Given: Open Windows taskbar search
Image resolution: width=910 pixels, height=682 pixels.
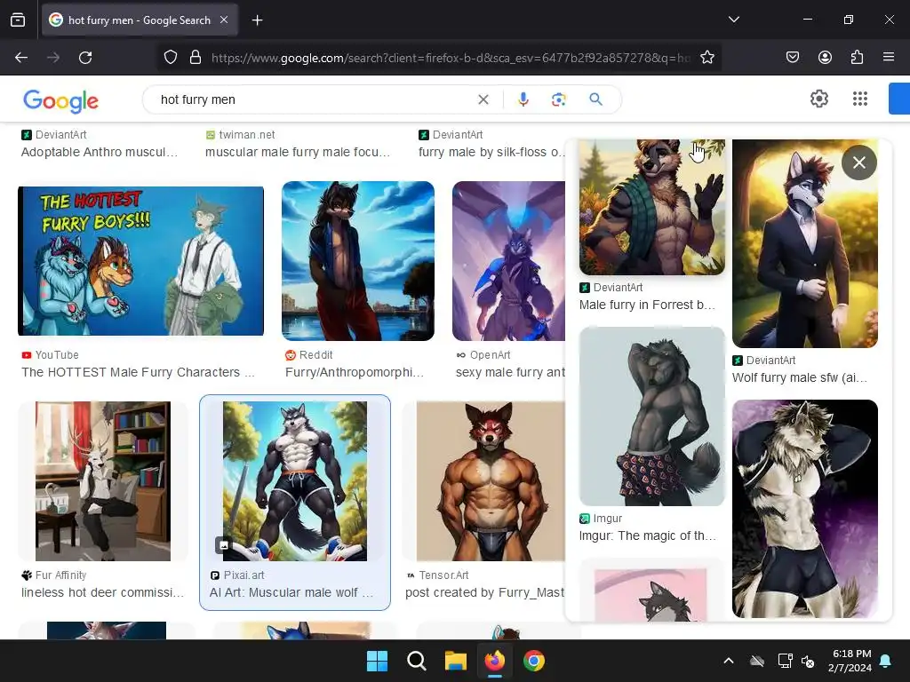Looking at the screenshot, I should [417, 661].
